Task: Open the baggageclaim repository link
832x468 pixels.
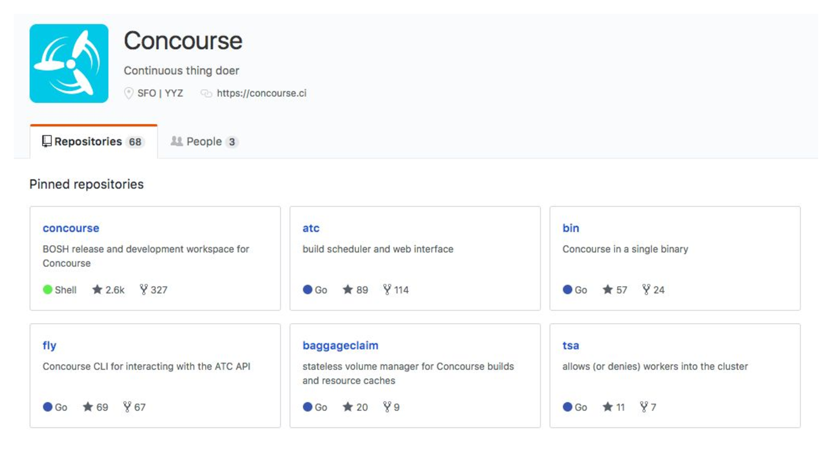Action: pos(341,345)
